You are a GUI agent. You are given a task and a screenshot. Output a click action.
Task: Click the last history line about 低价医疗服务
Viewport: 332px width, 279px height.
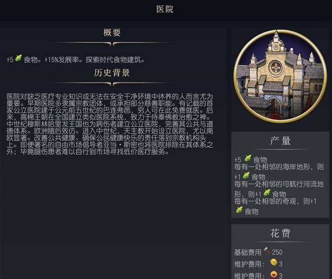pyautogui.click(x=88, y=152)
